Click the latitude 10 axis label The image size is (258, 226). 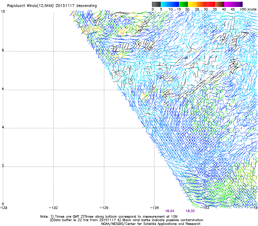tap(3, 11)
